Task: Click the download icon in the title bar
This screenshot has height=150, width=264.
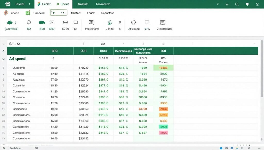Action: tap(227, 4)
